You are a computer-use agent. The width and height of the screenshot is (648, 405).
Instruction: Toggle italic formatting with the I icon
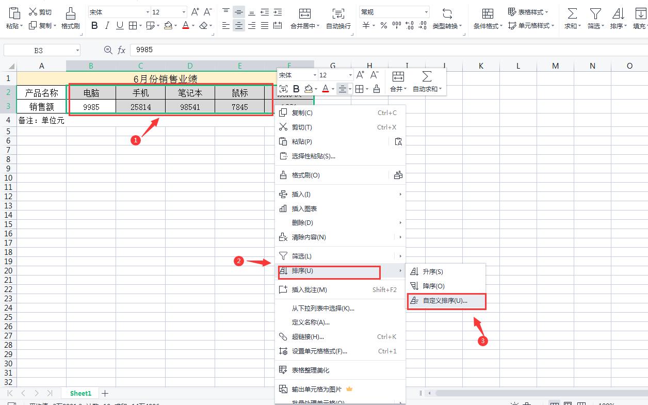click(107, 25)
